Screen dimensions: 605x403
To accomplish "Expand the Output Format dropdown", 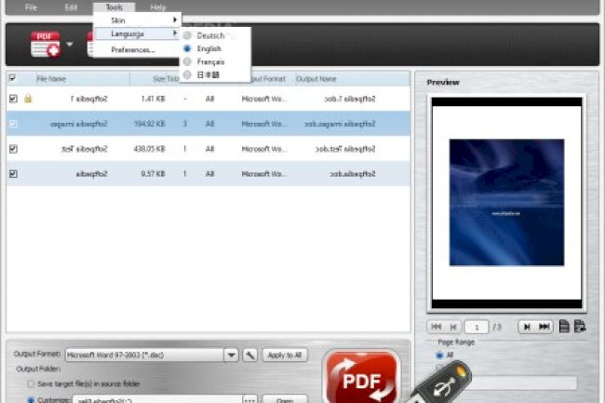I will (x=231, y=355).
